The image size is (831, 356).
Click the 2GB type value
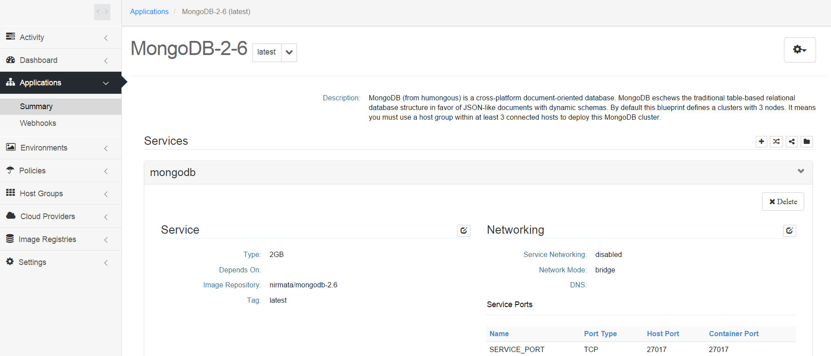coord(277,254)
